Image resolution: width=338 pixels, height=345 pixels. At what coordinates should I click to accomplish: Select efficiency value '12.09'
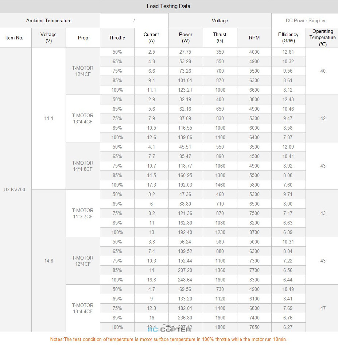coord(288,147)
